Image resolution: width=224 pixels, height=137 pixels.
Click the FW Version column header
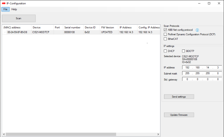[108, 27]
